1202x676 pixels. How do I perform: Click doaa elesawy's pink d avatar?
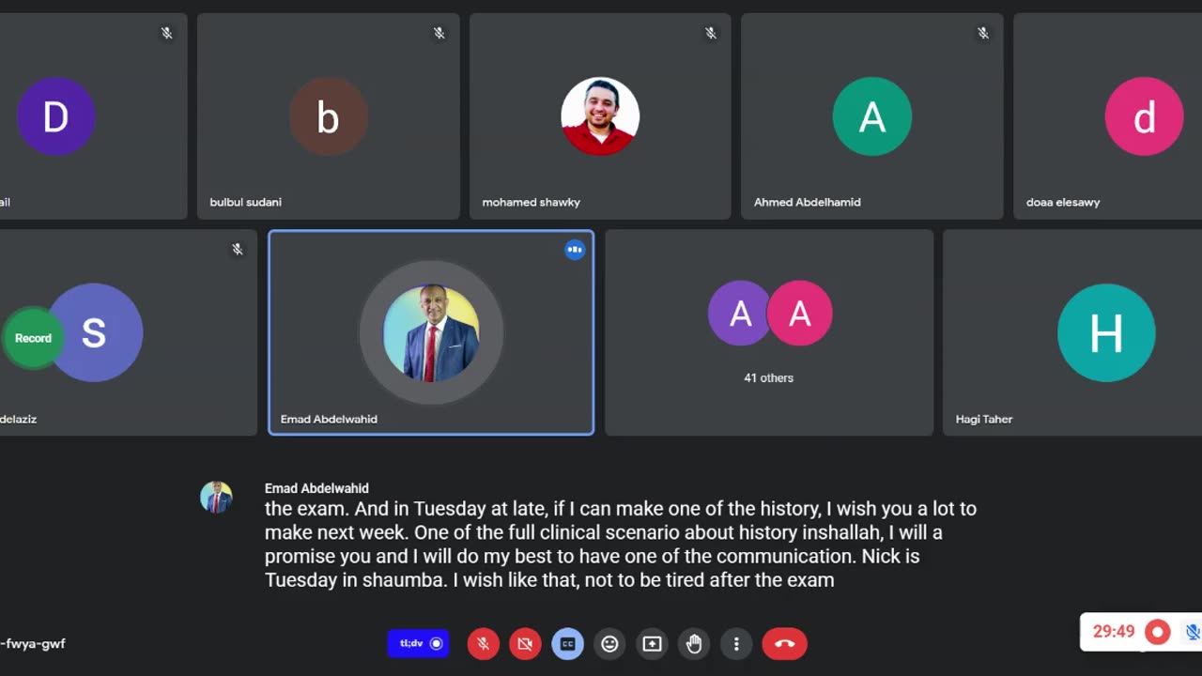(x=1144, y=116)
